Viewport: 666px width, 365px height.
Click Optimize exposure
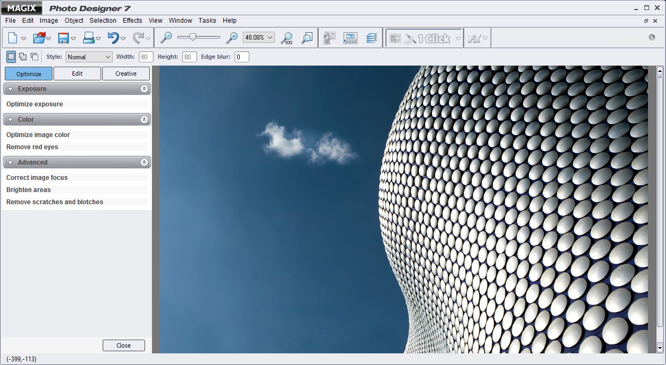point(34,104)
